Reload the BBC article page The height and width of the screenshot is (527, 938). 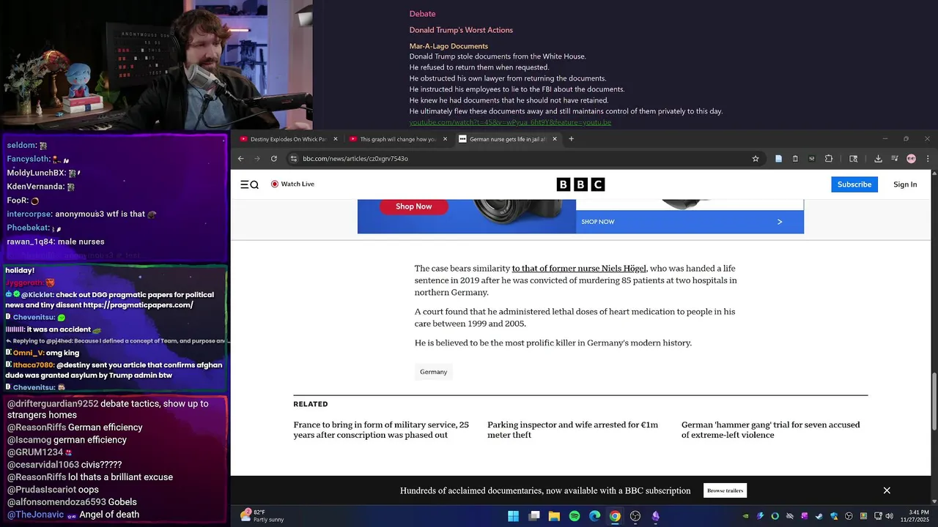point(274,158)
